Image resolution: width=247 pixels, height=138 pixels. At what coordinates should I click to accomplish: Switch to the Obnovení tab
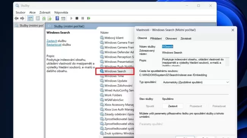coord(171,39)
